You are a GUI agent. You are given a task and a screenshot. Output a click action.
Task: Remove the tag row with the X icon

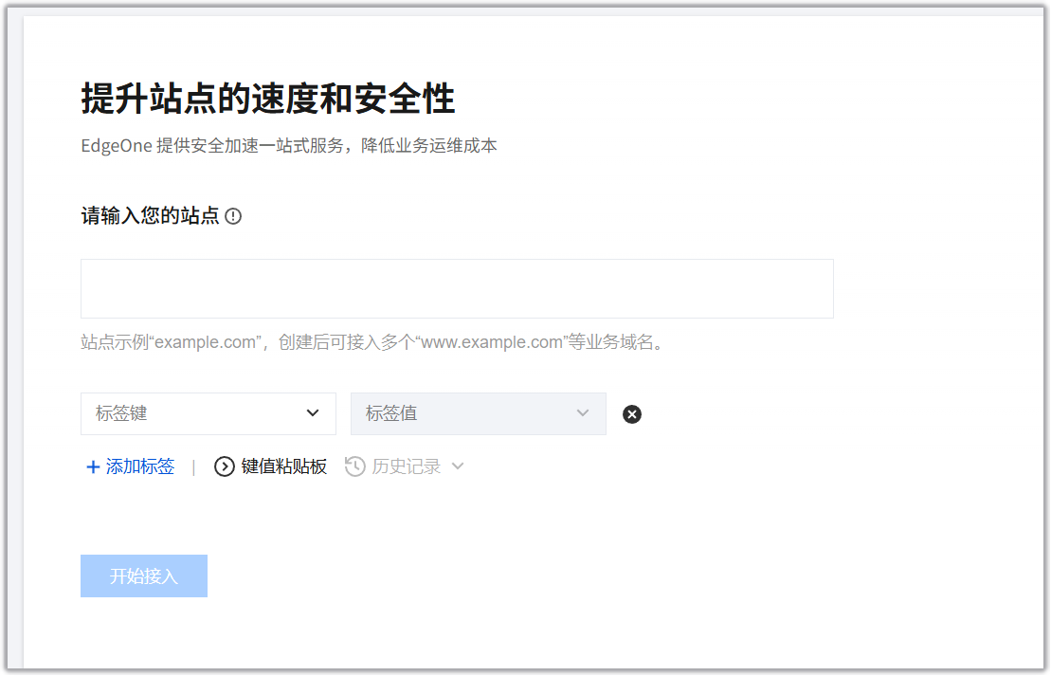631,414
